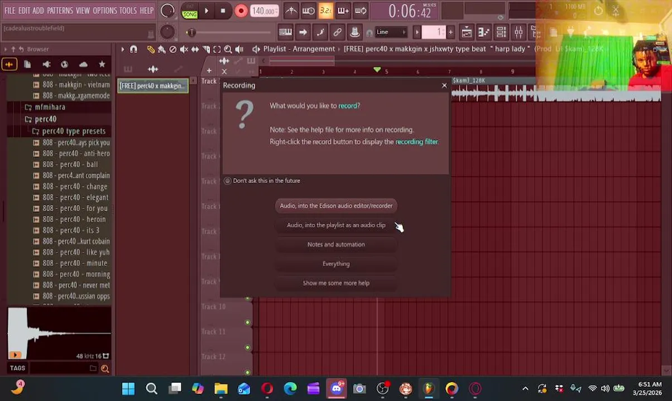The width and height of the screenshot is (672, 401).
Task: Start playback with the Play button
Action: click(207, 11)
